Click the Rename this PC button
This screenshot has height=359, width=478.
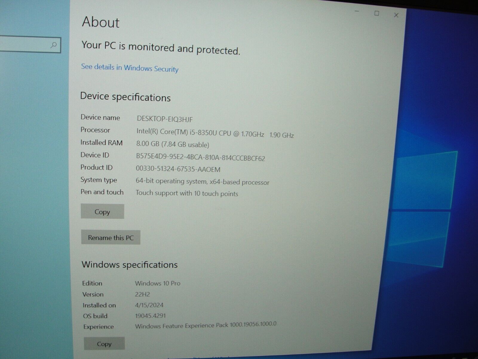(111, 238)
